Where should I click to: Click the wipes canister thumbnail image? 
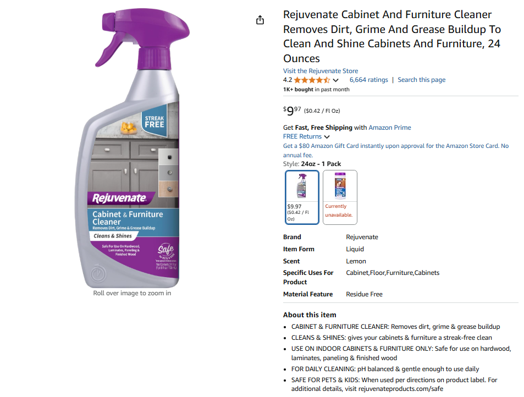pyautogui.click(x=340, y=186)
